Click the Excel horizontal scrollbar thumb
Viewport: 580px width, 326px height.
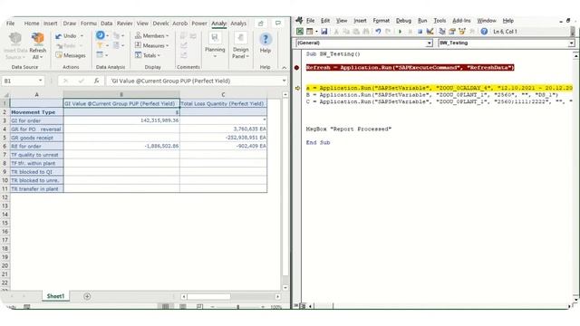click(209, 296)
